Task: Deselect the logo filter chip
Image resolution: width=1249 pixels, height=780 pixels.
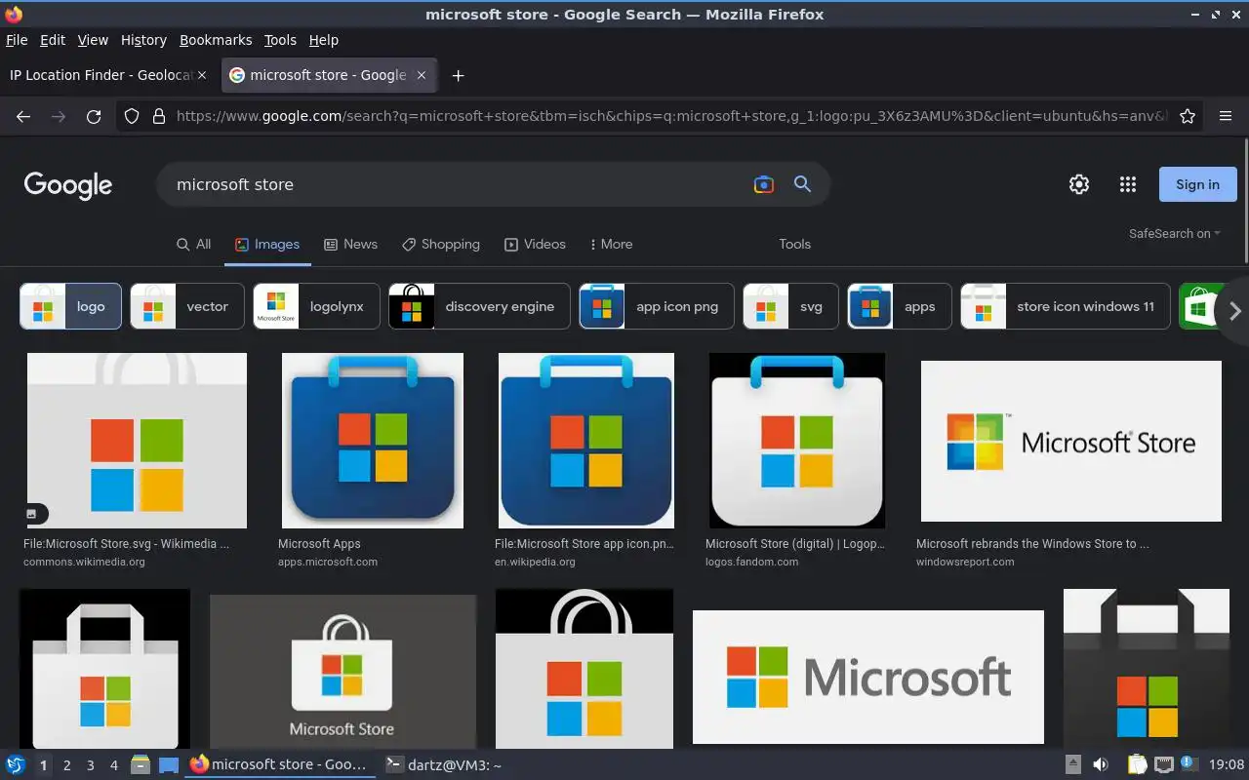Action: click(x=70, y=306)
